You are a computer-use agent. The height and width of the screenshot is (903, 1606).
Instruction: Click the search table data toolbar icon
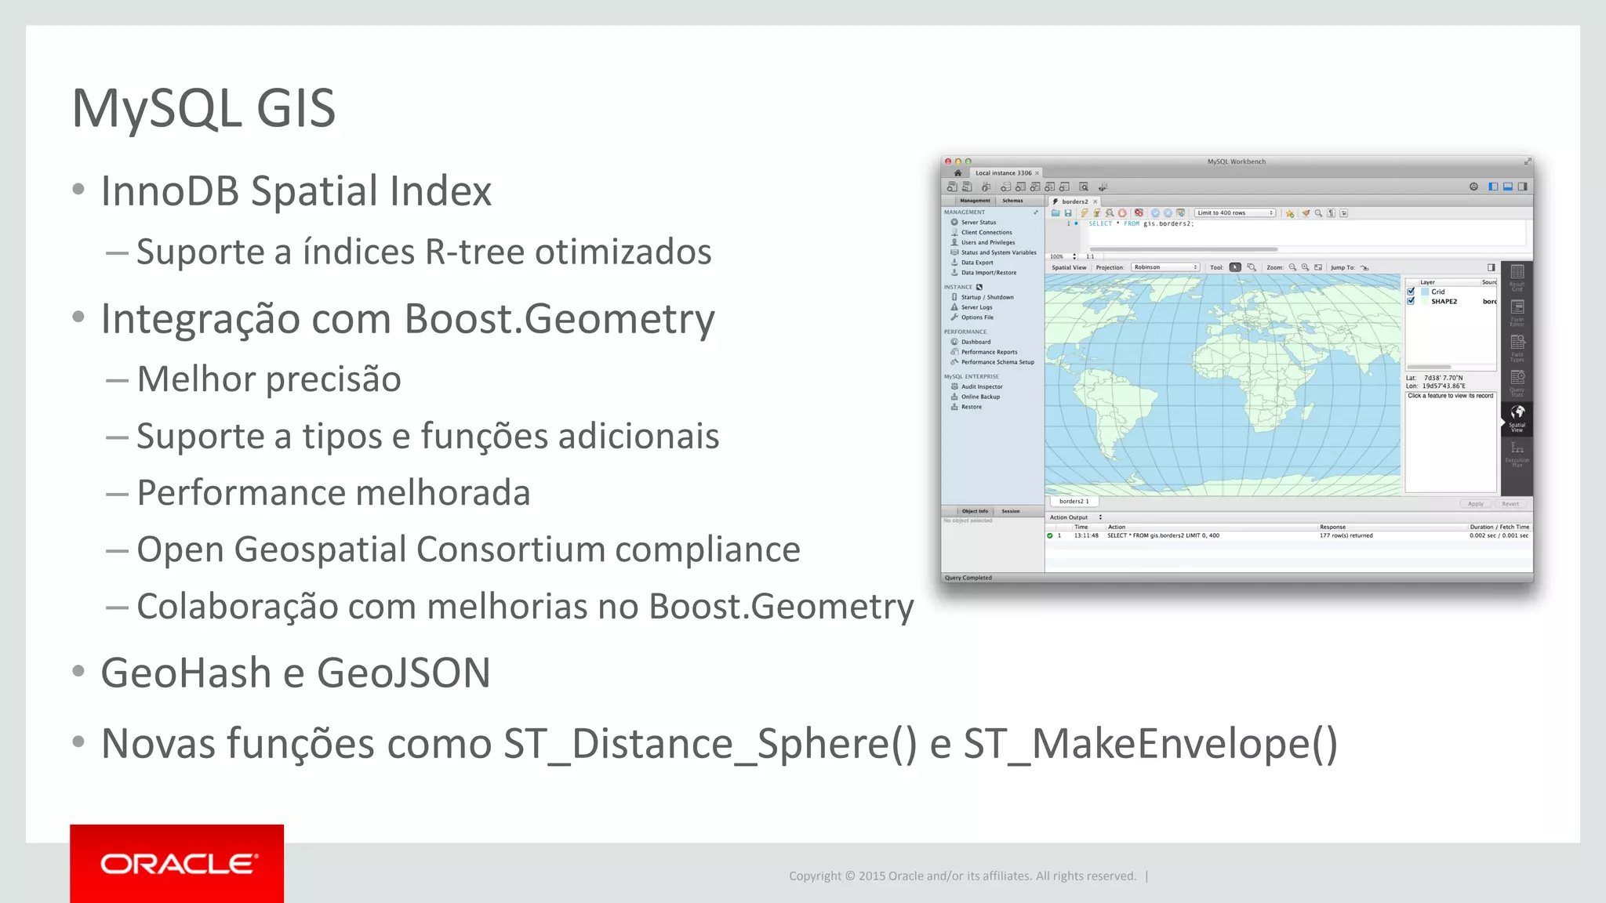[1084, 187]
